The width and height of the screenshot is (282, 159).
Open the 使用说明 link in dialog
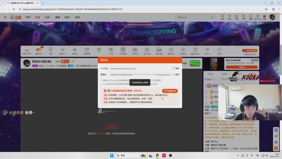[138, 91]
